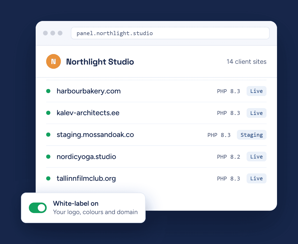This screenshot has height=244, width=298.
Task: Click the green status dot for tallinnfilmclub.org
Action: tap(48, 178)
